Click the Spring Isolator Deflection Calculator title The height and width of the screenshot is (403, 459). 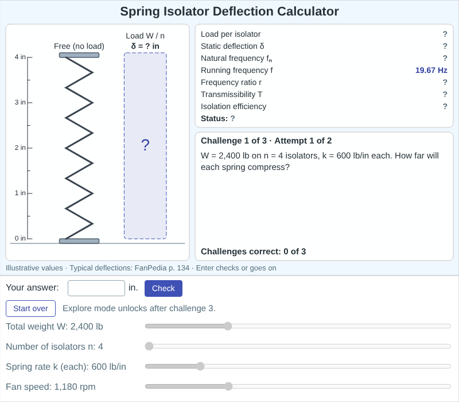[x=229, y=11]
